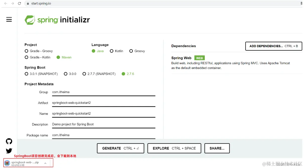This screenshot has width=304, height=168.
Task: Choose Groovy as the language
Action: click(x=137, y=51)
